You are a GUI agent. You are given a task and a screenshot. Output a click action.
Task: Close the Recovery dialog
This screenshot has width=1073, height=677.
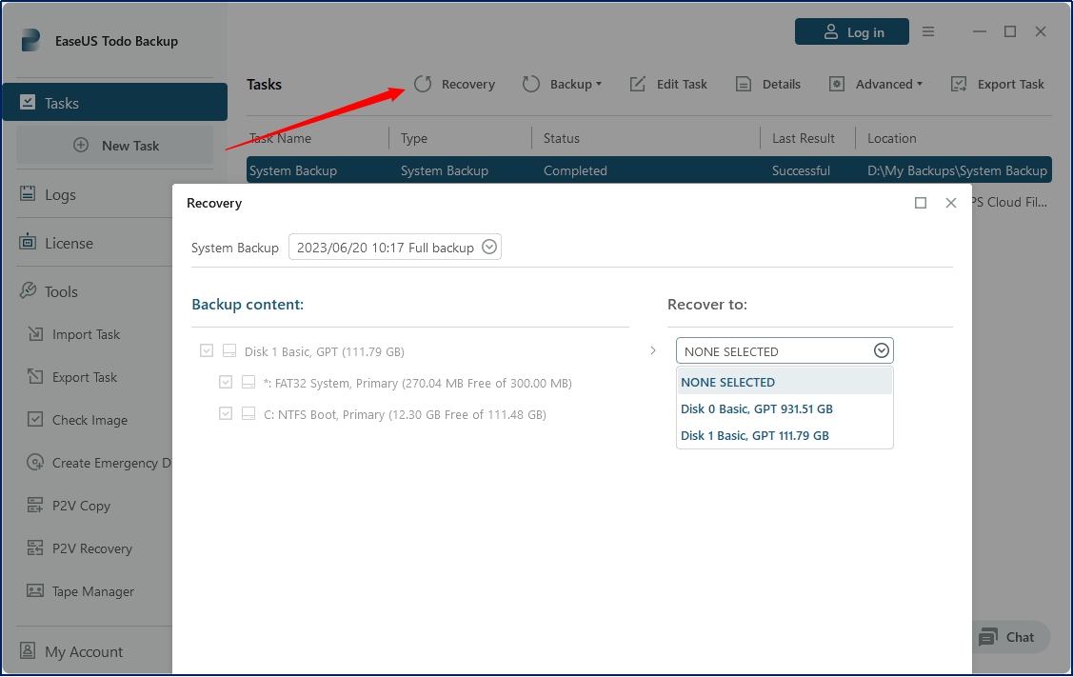[x=950, y=203]
